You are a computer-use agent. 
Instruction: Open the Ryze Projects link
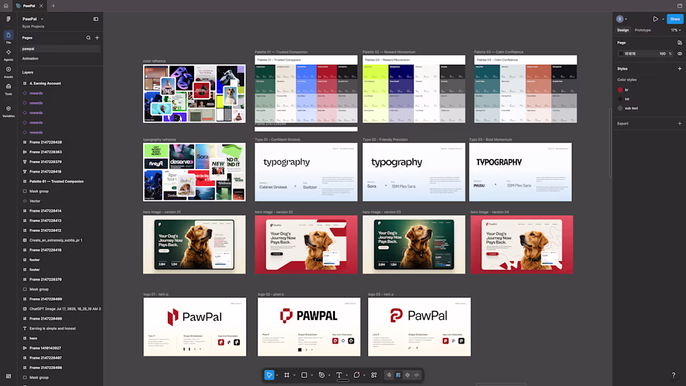click(33, 26)
